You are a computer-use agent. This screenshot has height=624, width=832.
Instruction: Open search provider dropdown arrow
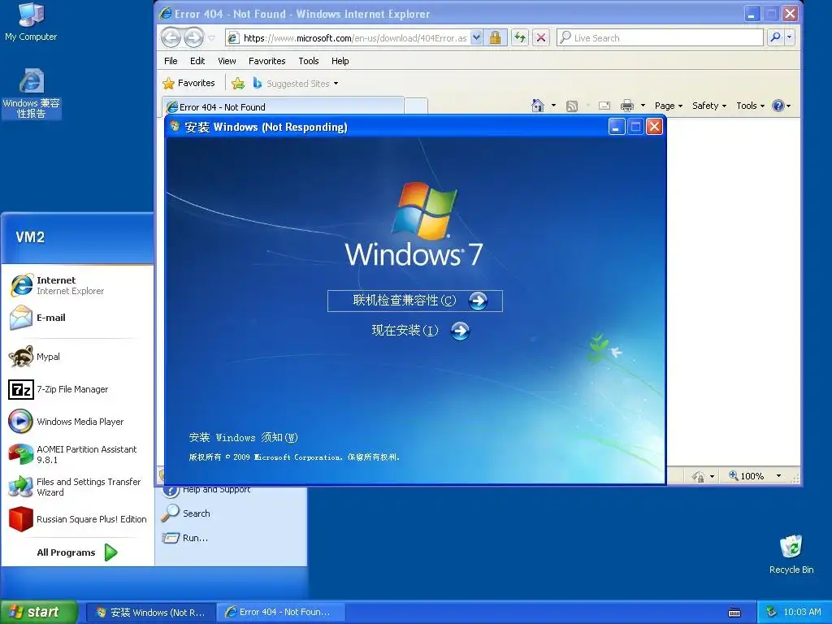pos(790,37)
